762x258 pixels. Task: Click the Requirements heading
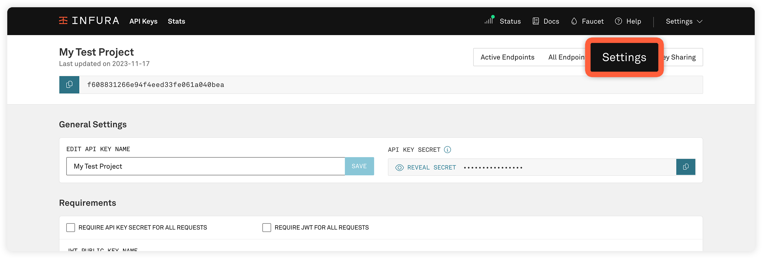87,203
